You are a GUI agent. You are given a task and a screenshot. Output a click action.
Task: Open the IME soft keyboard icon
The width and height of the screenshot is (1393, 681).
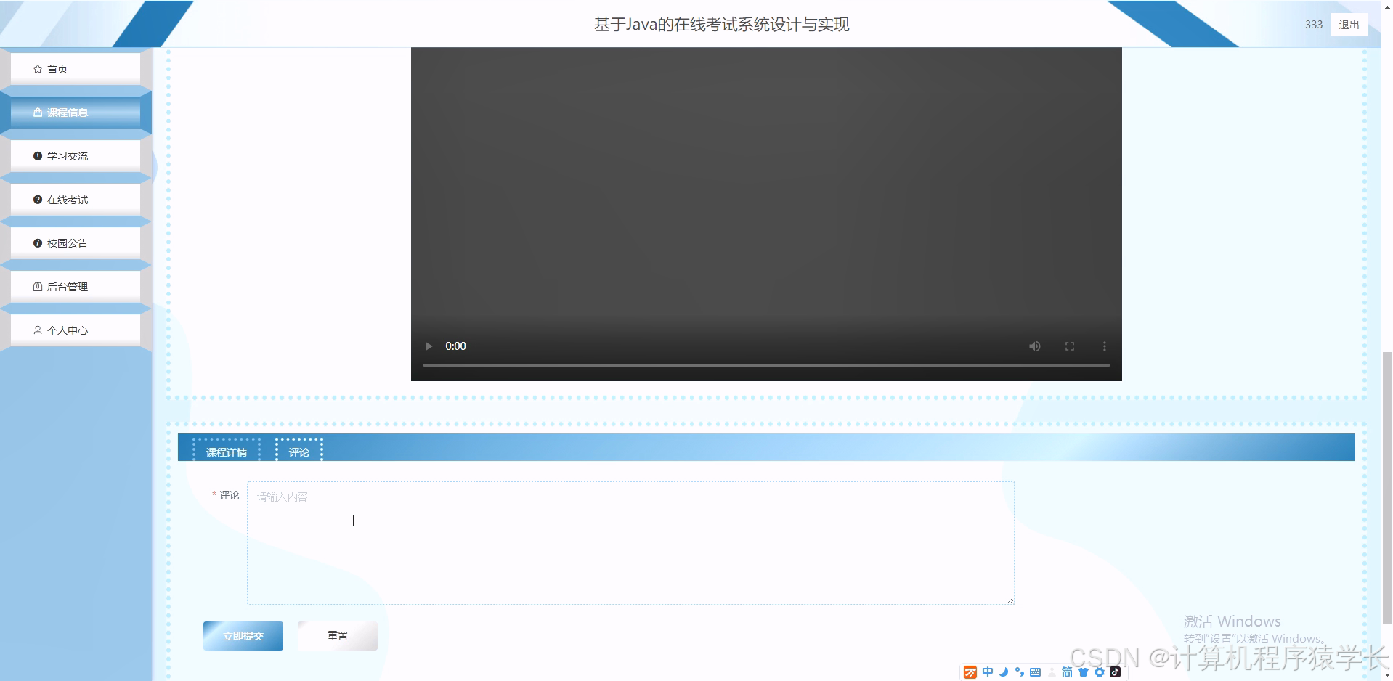tap(1036, 672)
